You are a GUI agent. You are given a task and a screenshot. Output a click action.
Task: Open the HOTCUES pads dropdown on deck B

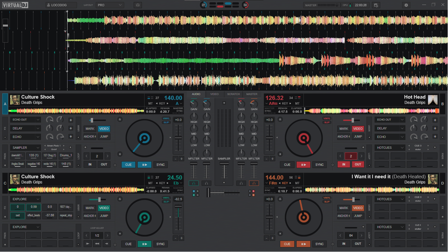pyautogui.click(x=390, y=148)
